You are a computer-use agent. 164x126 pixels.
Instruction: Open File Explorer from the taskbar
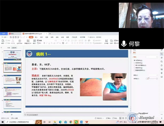[55, 122]
